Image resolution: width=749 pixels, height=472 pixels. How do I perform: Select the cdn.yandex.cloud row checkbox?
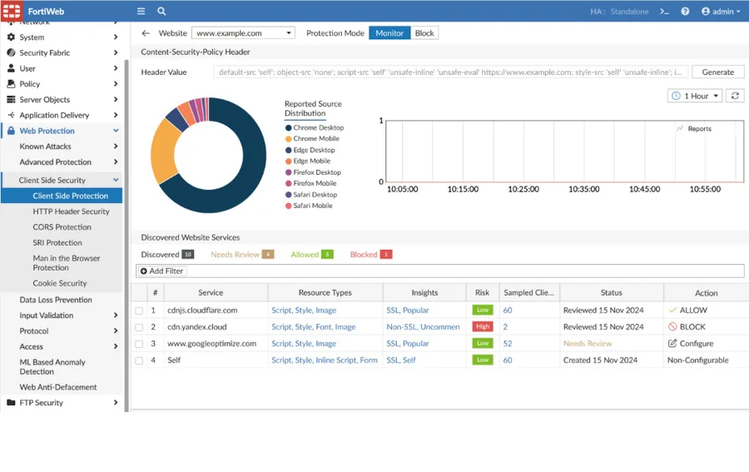coord(139,327)
